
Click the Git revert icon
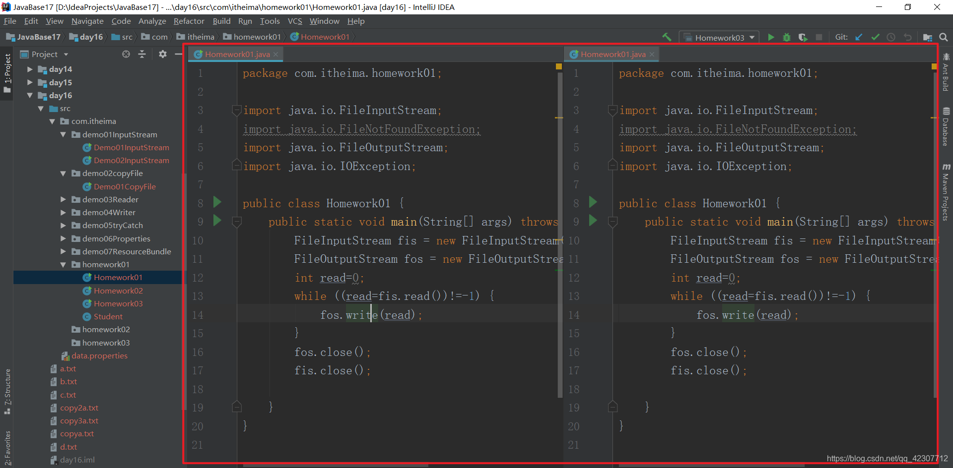pyautogui.click(x=907, y=37)
